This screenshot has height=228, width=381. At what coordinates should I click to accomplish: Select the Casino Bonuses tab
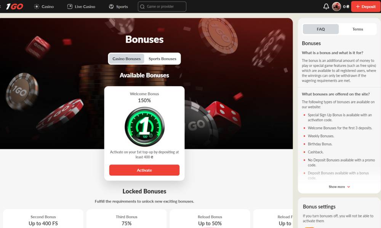coord(126,59)
